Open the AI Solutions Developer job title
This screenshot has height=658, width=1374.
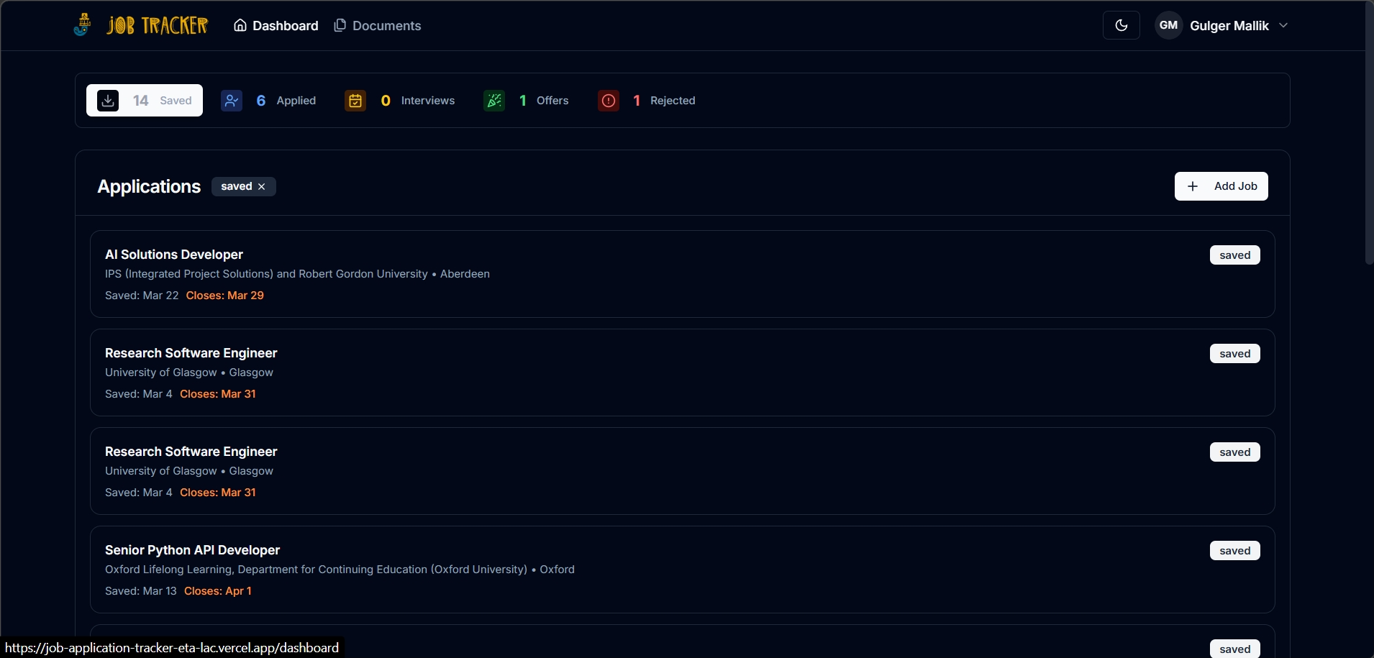174,255
